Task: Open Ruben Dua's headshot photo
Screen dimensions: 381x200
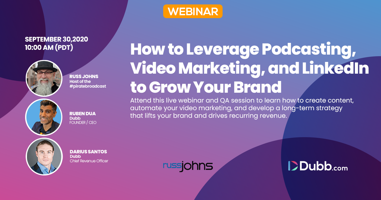Action: [x=43, y=117]
